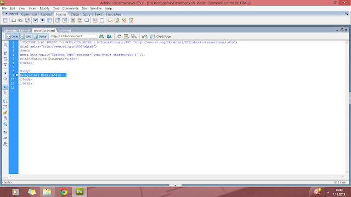Insert a Fieldset form tag

click(x=102, y=20)
